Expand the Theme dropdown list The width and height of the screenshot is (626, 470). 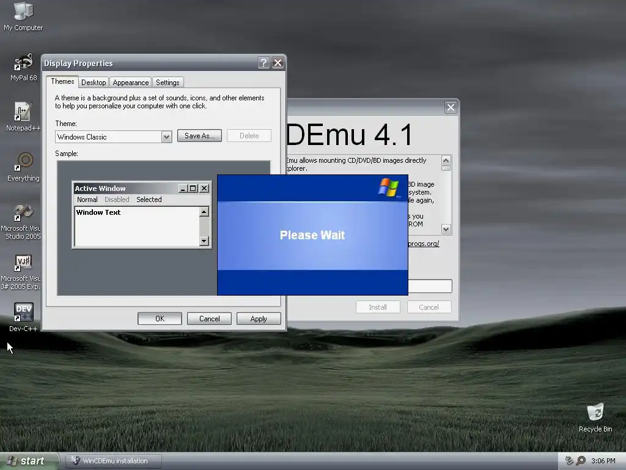point(166,137)
